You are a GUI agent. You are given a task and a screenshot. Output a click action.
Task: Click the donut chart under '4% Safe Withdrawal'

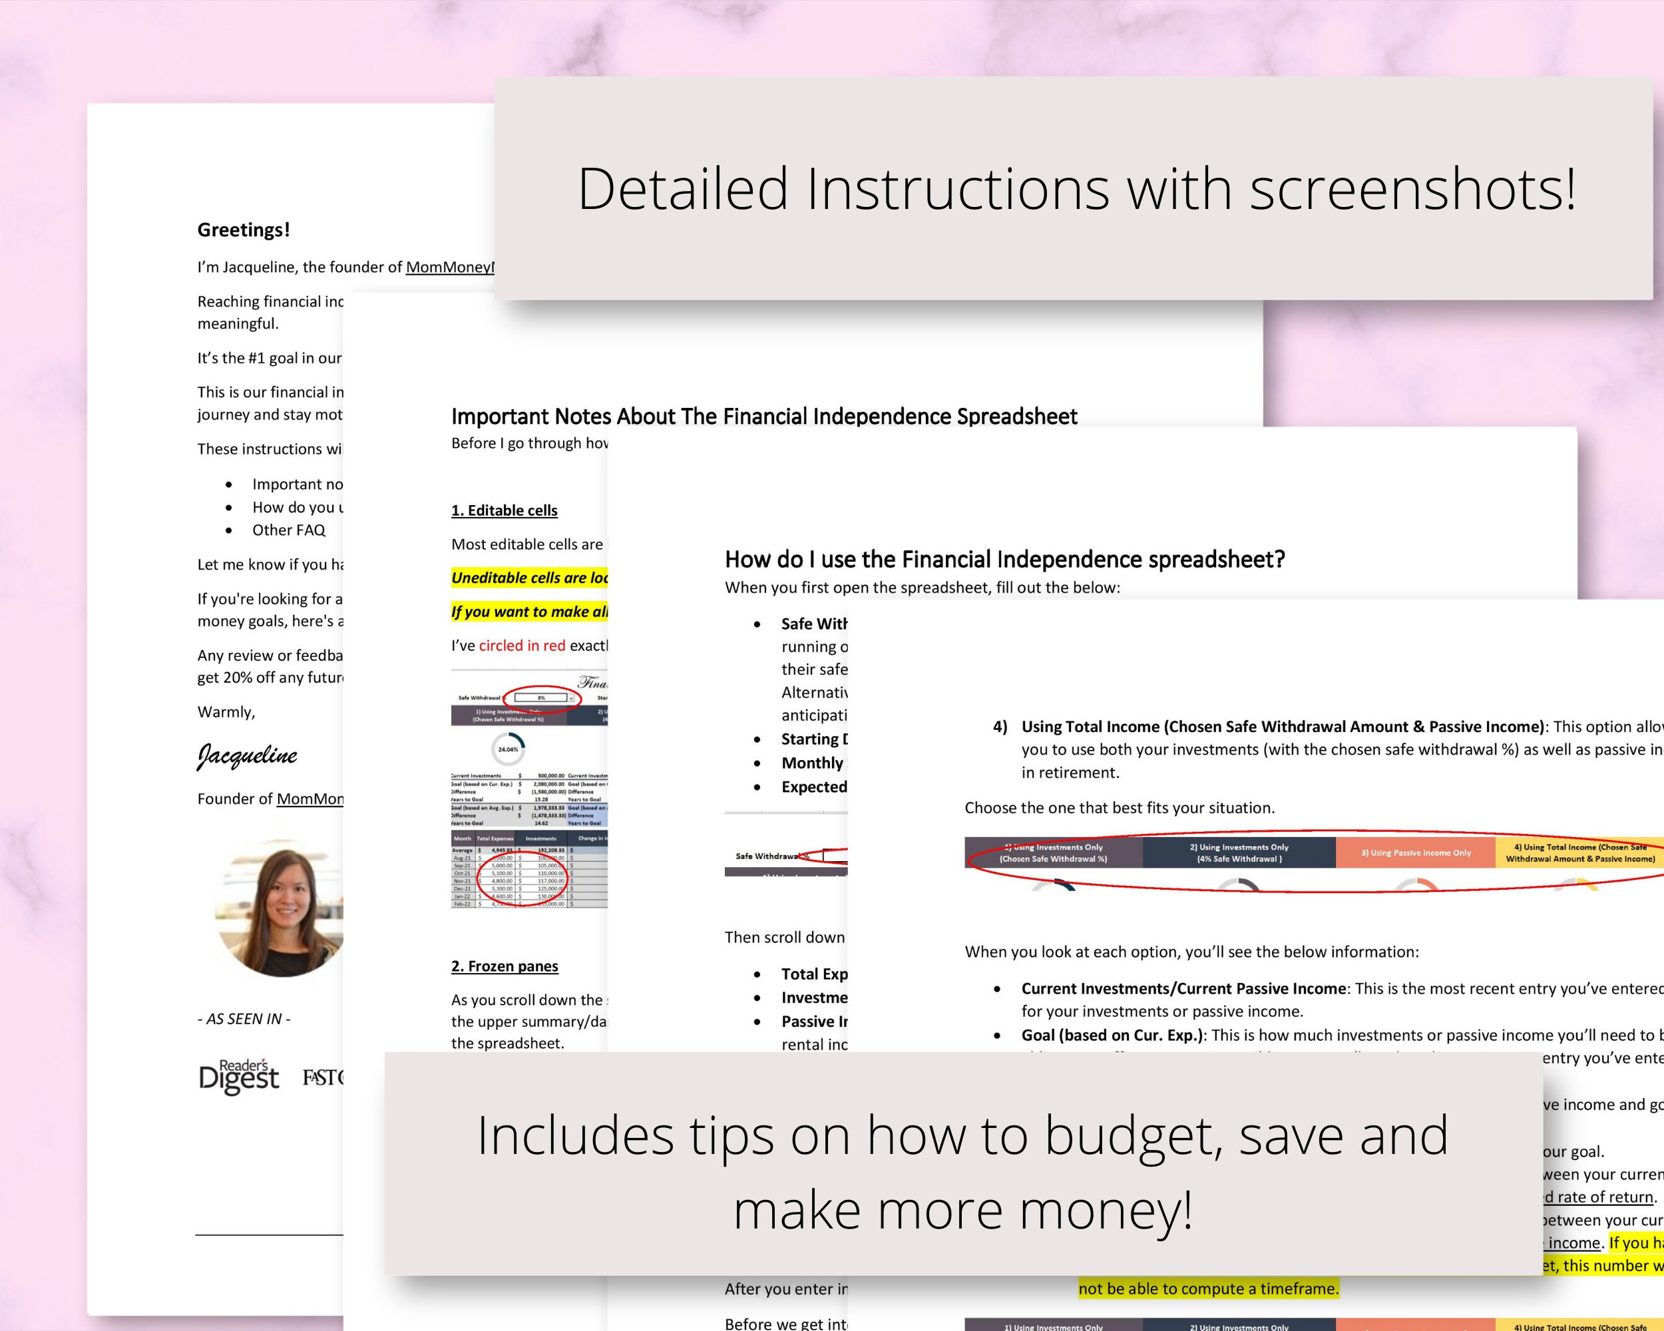pos(1239,886)
